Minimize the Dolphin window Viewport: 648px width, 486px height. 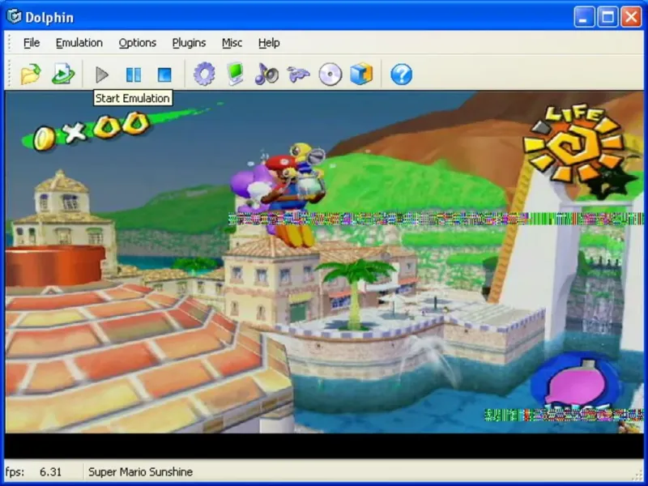584,17
